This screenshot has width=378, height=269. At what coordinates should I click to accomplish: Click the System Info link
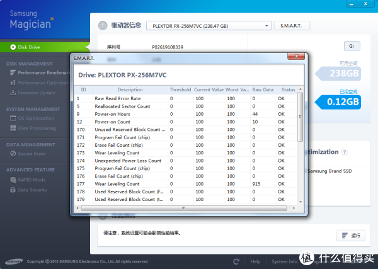click(285, 261)
